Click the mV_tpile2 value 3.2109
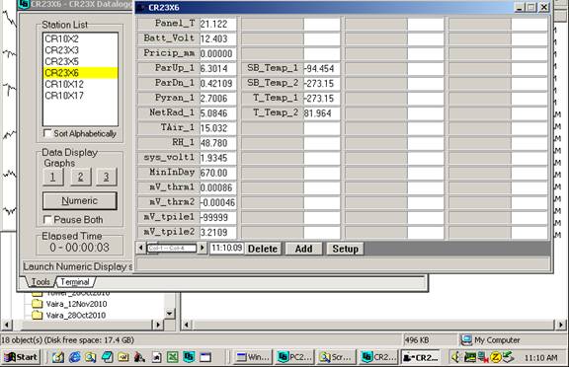 (x=217, y=232)
